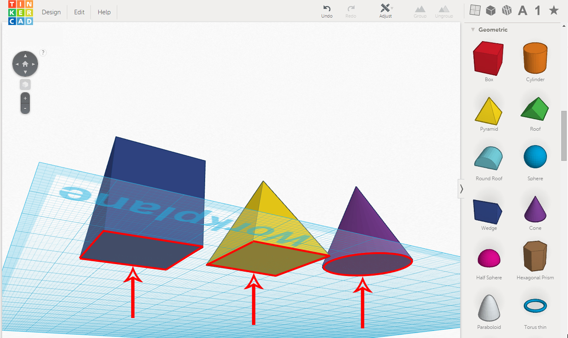
Task: Orbit view right with navigation arrow
Action: [33, 64]
